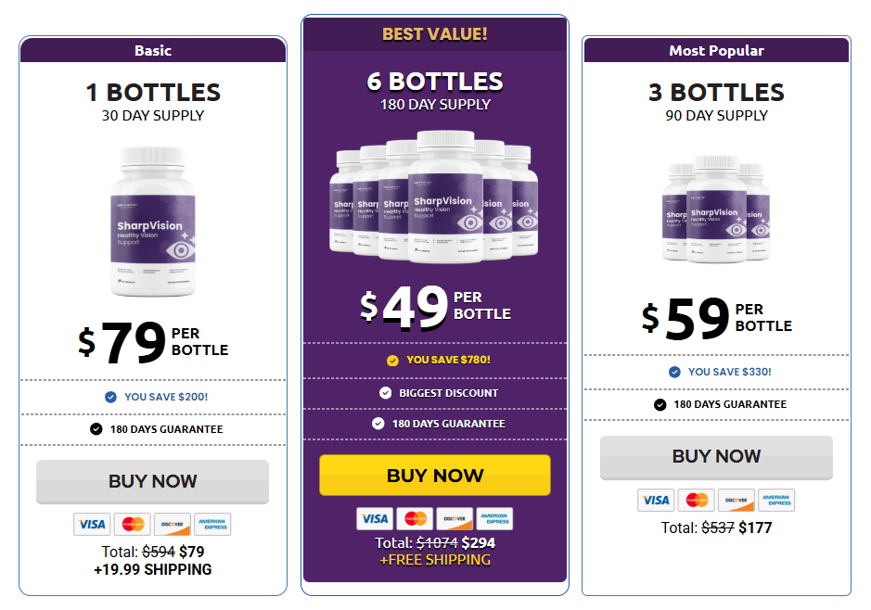
Task: Click the Mastercard icon under Basic package
Action: tap(133, 524)
